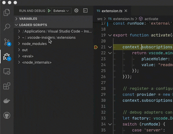Select the Run and Debug activity icon
This screenshot has height=134, width=173.
tap(7, 57)
